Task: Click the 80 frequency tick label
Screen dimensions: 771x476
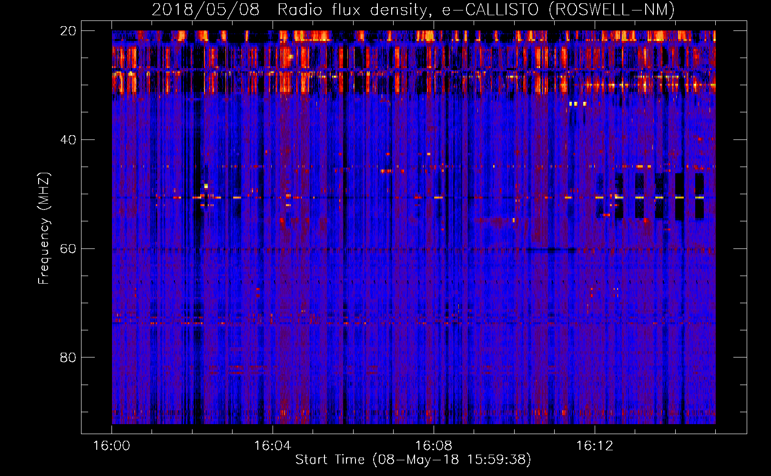Action: (x=68, y=357)
